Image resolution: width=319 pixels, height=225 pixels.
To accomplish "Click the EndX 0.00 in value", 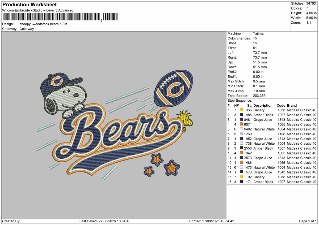I will coord(258,72).
